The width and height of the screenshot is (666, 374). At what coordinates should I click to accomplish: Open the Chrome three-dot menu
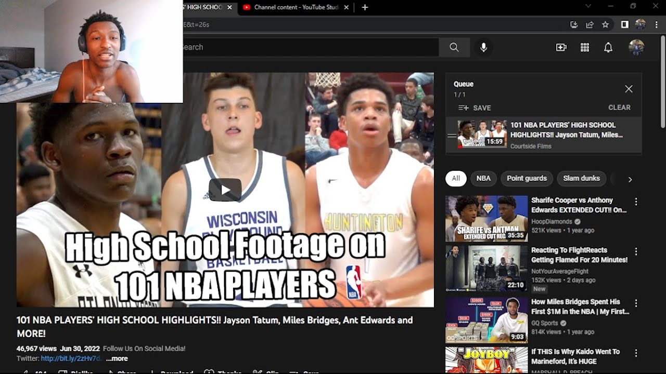(657, 24)
